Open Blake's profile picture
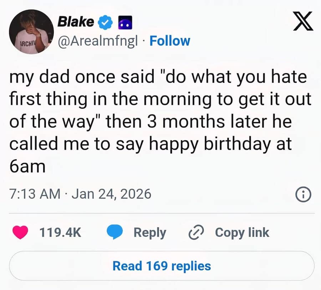321x290 pixels. point(31,32)
